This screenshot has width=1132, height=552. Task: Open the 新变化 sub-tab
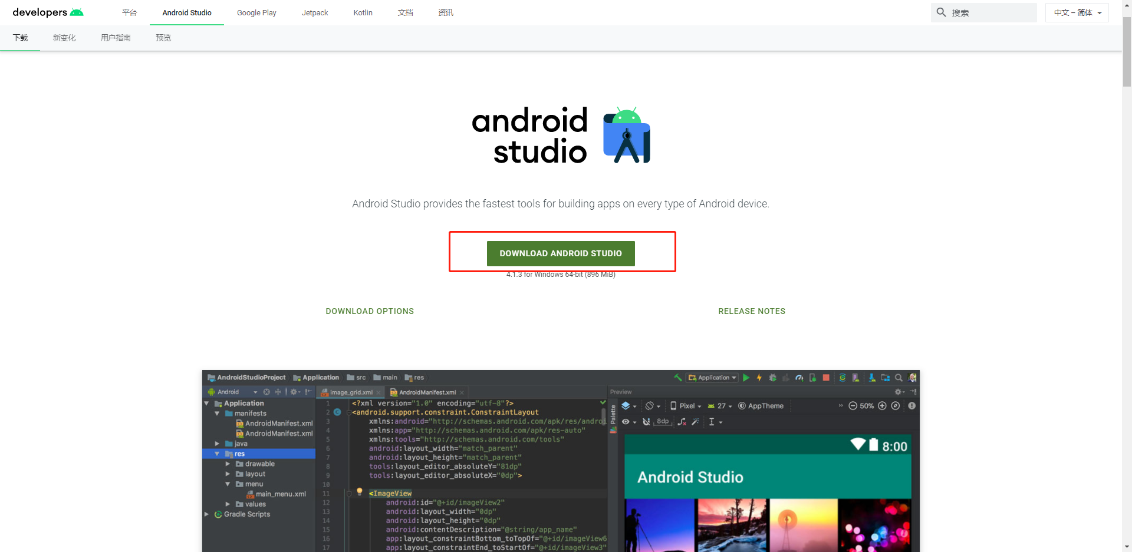64,38
